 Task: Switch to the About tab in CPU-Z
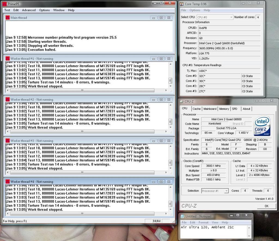(x=246, y=109)
